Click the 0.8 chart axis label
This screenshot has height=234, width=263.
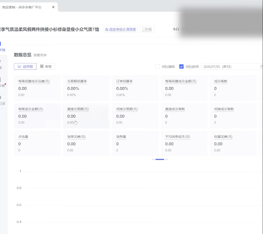point(19,188)
